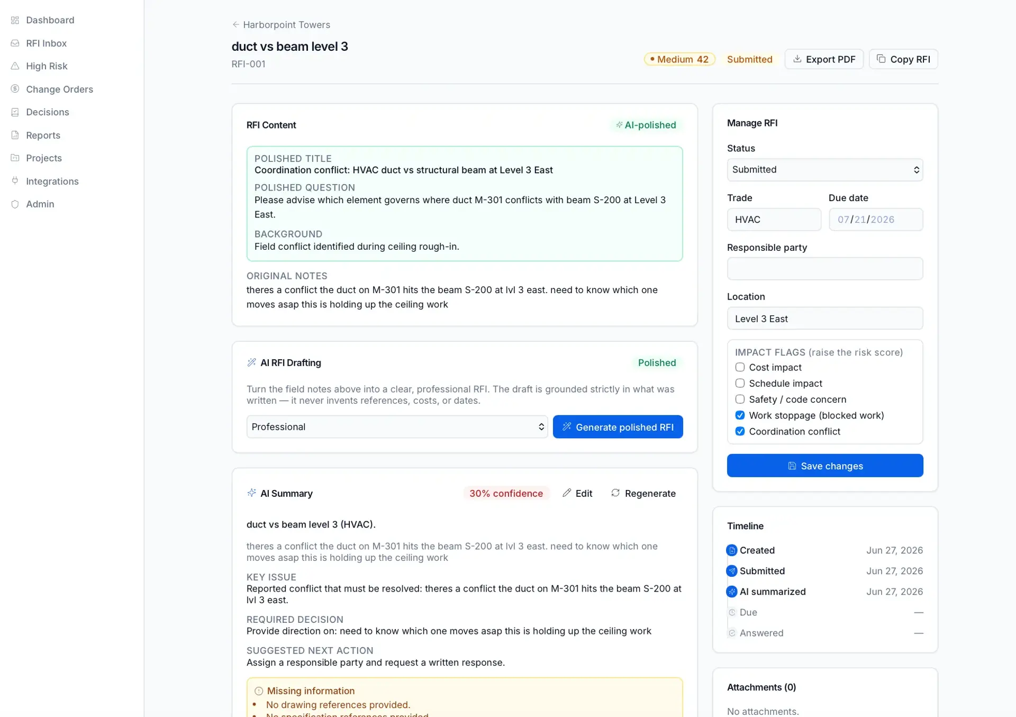Click the RFI-001 identifier text
This screenshot has width=1016, height=717.
point(248,64)
